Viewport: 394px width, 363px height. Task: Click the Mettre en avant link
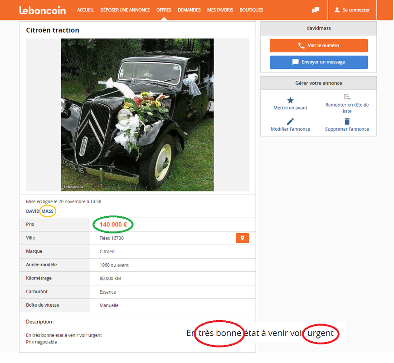(x=290, y=108)
